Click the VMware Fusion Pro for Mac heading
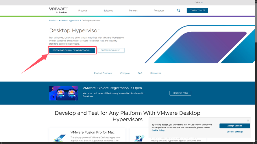 click(93, 132)
